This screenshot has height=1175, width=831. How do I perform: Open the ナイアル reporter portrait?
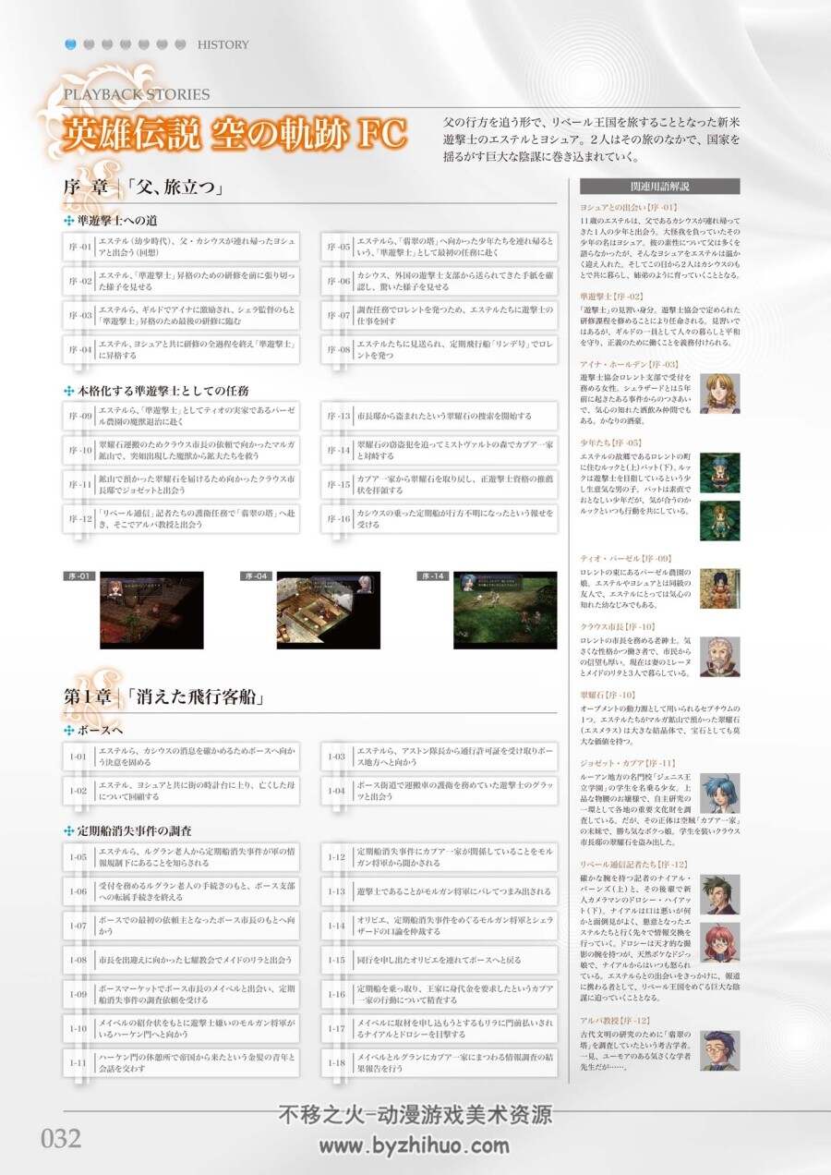[719, 894]
